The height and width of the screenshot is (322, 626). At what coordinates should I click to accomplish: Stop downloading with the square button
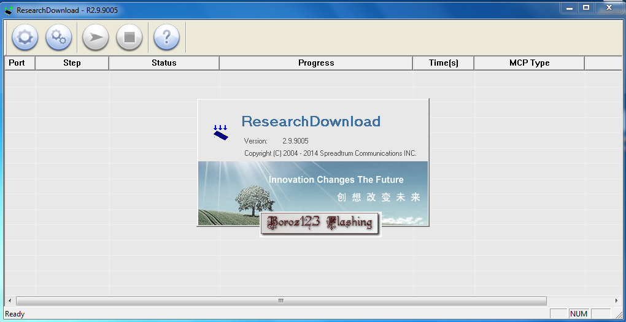[129, 37]
